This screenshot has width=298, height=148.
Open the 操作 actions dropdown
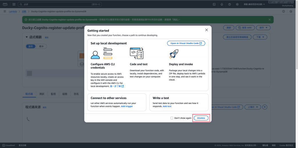click(x=263, y=28)
